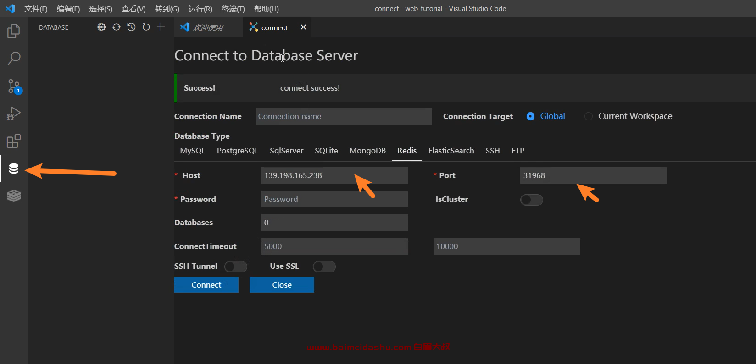
Task: Click the Host input field
Action: (335, 175)
